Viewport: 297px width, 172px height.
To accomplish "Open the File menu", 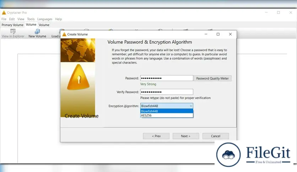I will pyautogui.click(x=4, y=19).
